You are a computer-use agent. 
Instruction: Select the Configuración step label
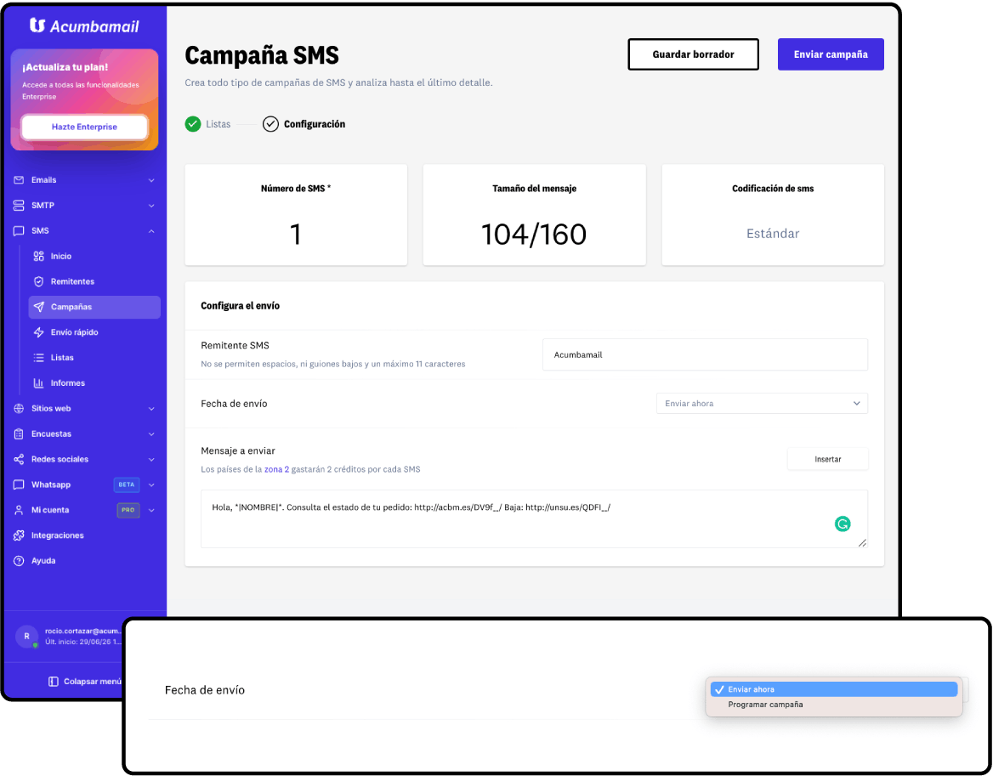click(x=315, y=124)
